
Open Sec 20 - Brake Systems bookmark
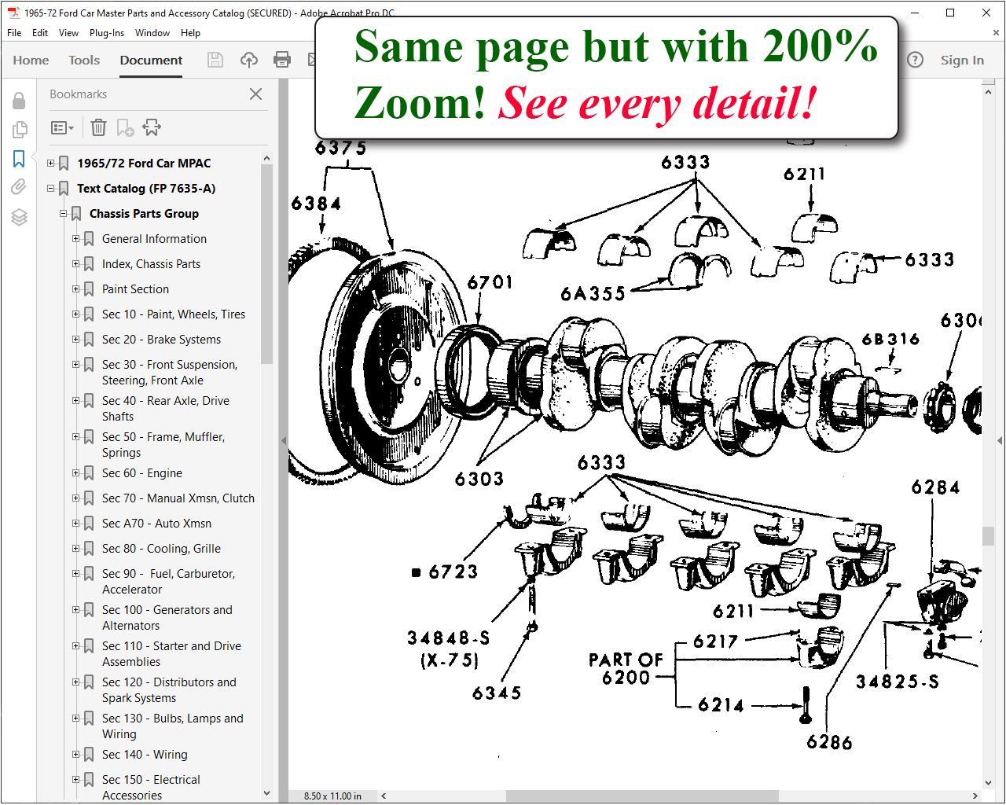[x=161, y=340]
